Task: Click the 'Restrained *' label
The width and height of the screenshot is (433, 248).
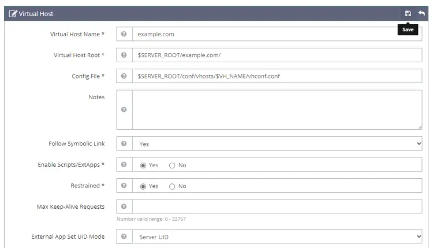Action: (x=88, y=186)
